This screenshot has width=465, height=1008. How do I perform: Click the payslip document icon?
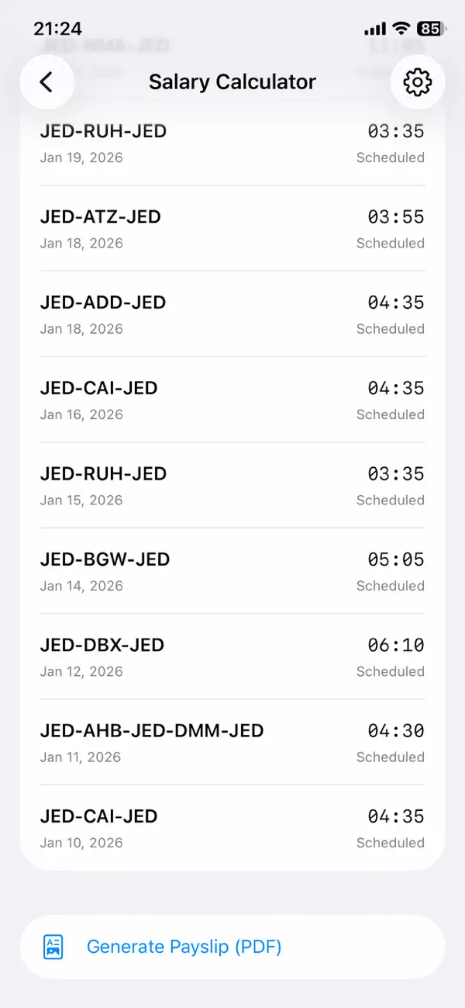tap(53, 947)
